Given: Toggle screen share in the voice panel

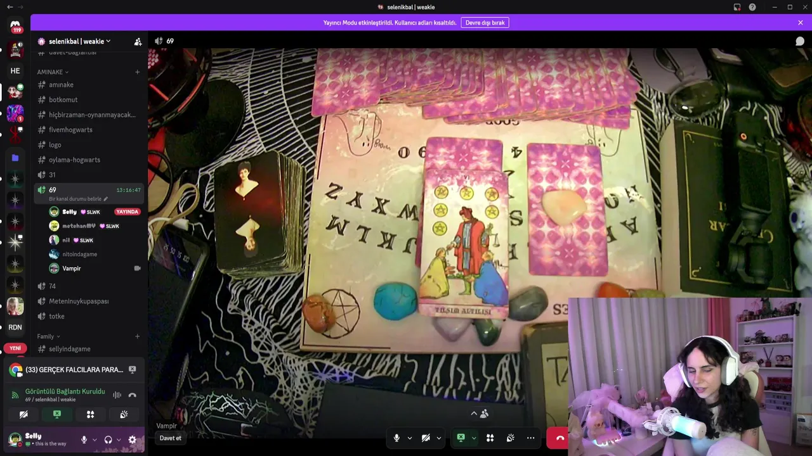Looking at the screenshot, I should 57,414.
